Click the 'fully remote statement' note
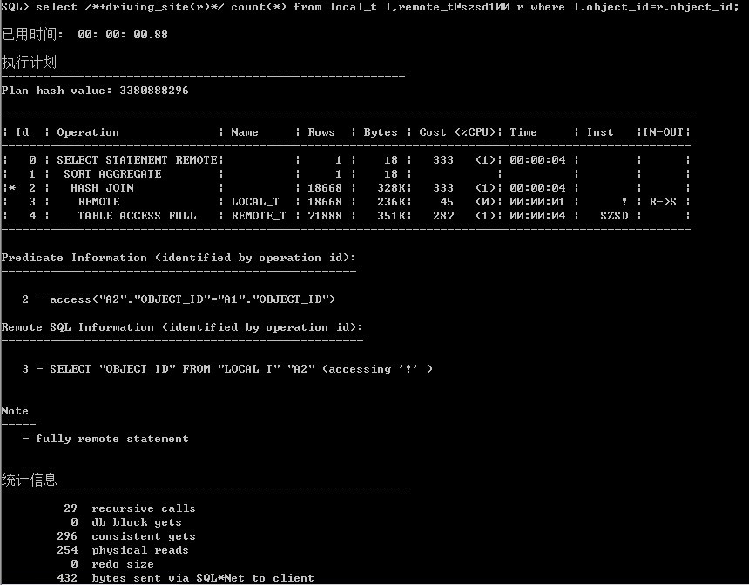This screenshot has height=585, width=749. click(x=105, y=439)
